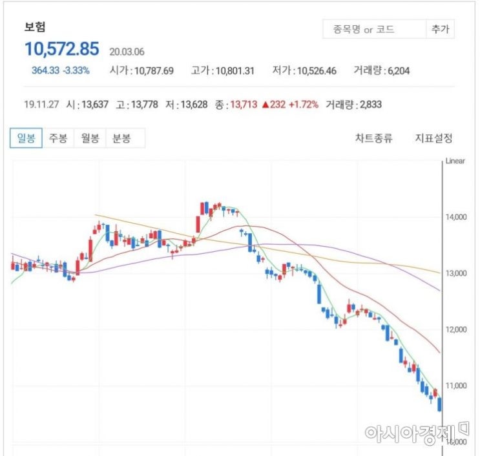The height and width of the screenshot is (456, 480).
Task: Open the 차트종류 chart type menu
Action: point(373,138)
